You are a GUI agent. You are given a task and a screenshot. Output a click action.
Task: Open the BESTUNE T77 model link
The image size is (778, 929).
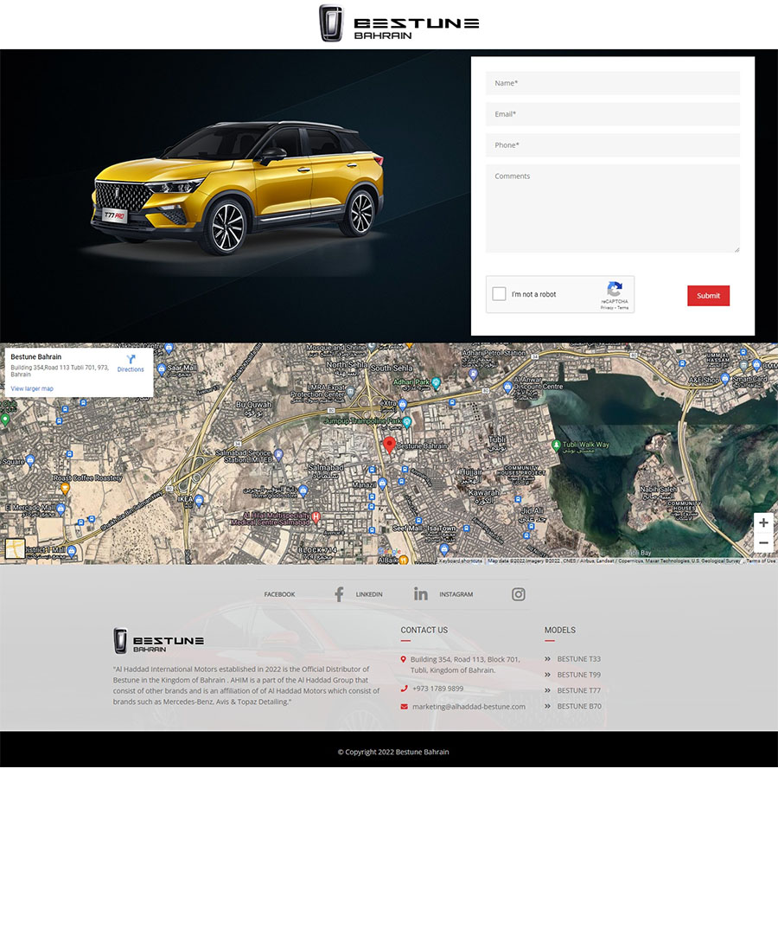click(x=578, y=690)
